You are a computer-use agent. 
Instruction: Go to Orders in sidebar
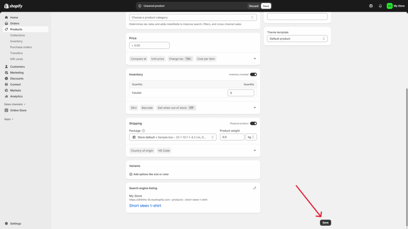point(15,23)
